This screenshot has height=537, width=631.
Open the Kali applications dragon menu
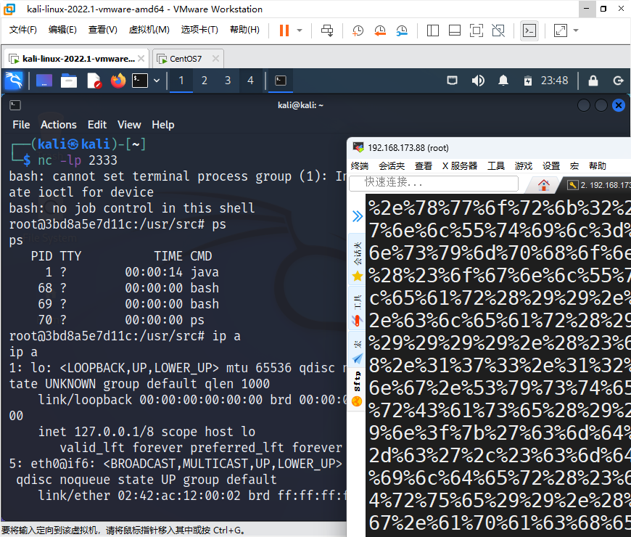[x=14, y=81]
